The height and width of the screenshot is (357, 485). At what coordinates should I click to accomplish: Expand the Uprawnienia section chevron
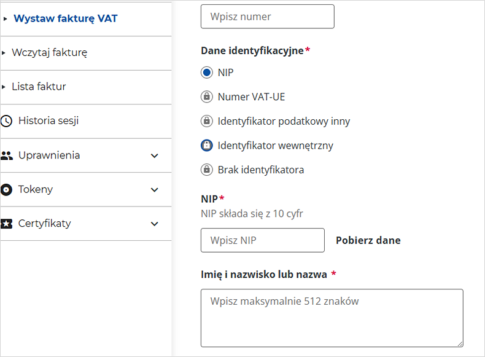(155, 155)
